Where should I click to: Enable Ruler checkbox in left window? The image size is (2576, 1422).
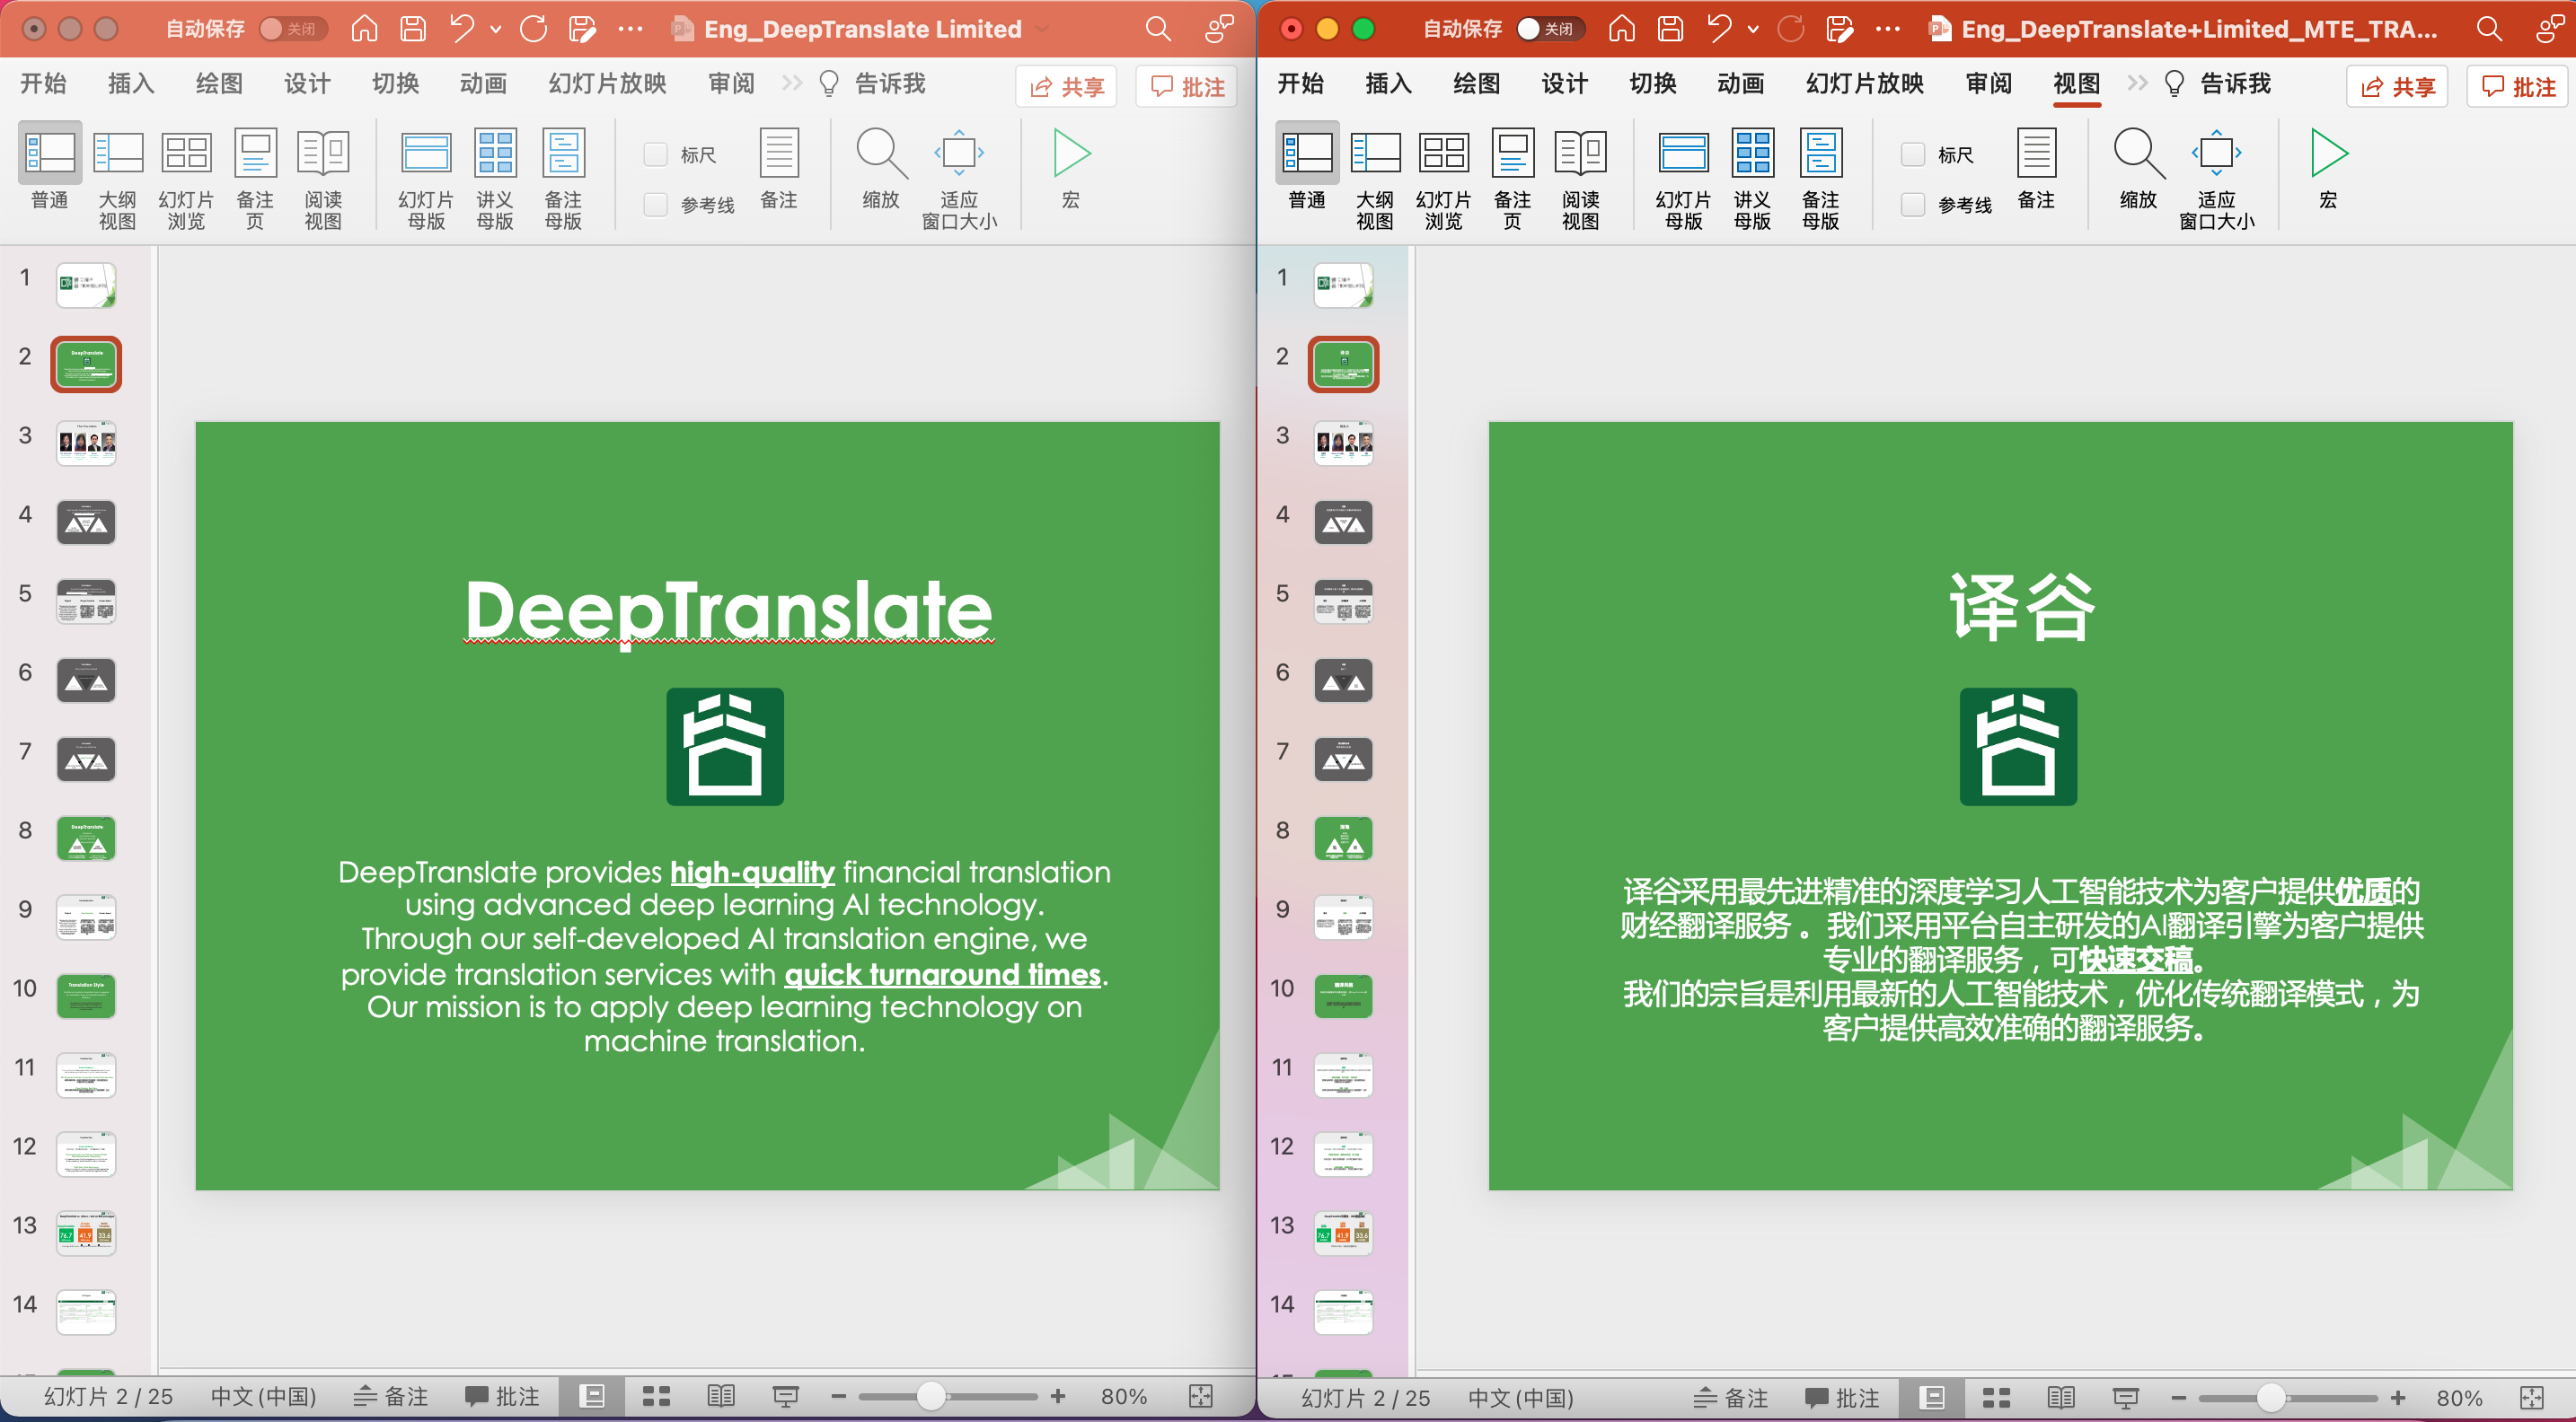pos(655,154)
